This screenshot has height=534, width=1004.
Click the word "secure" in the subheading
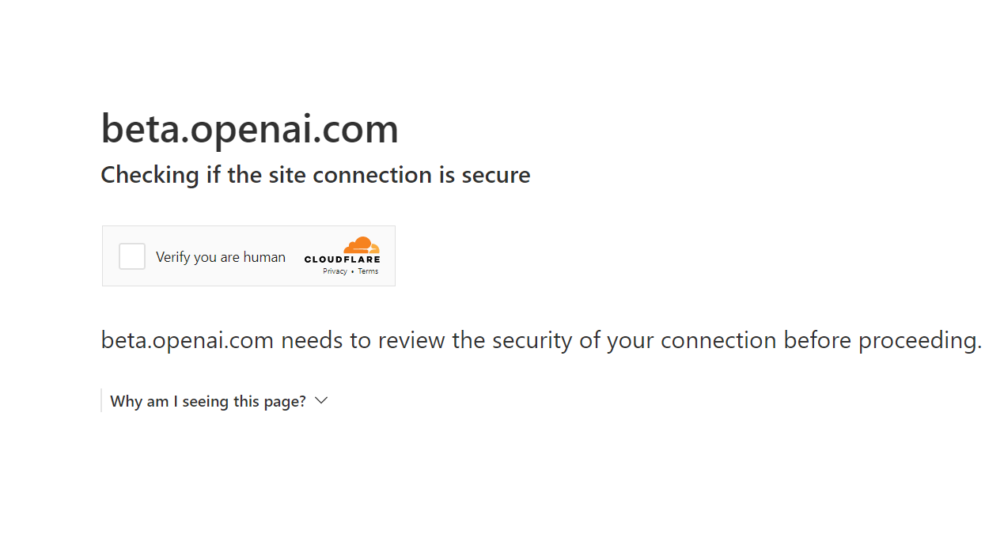496,175
